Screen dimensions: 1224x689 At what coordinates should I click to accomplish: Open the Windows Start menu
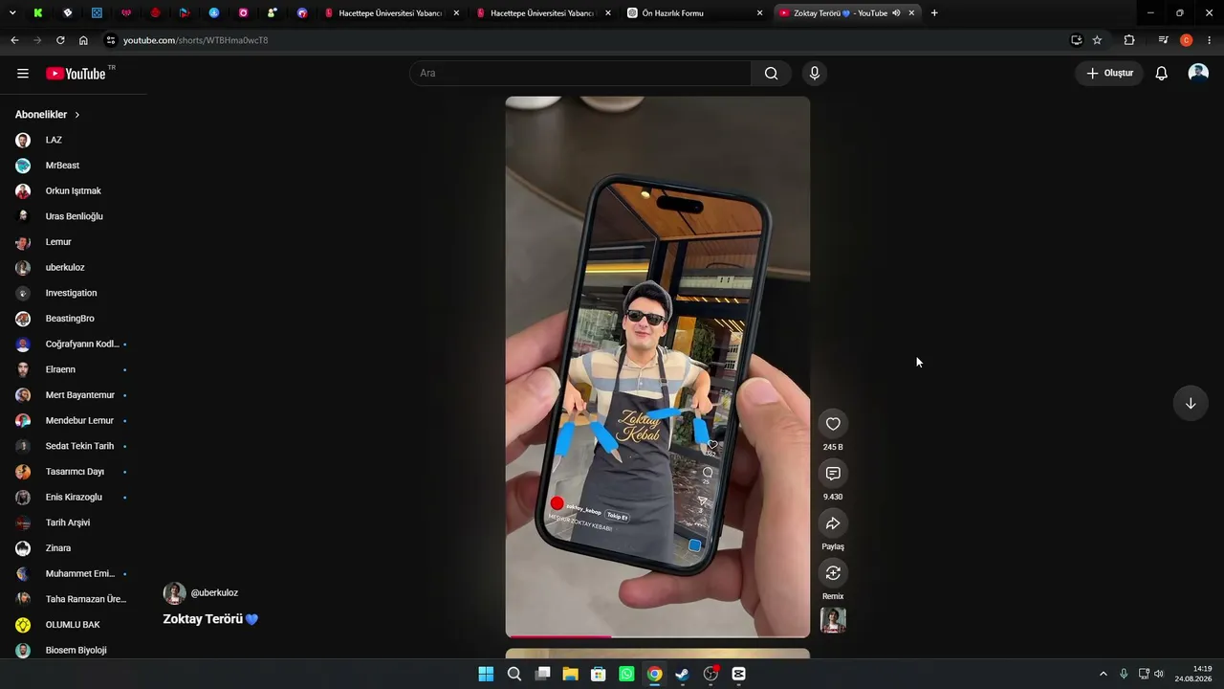486,674
